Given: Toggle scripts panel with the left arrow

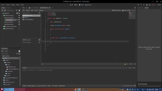Looking at the screenshot, I should (42, 64).
